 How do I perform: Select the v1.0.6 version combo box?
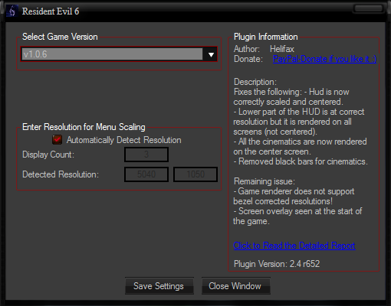(119, 54)
